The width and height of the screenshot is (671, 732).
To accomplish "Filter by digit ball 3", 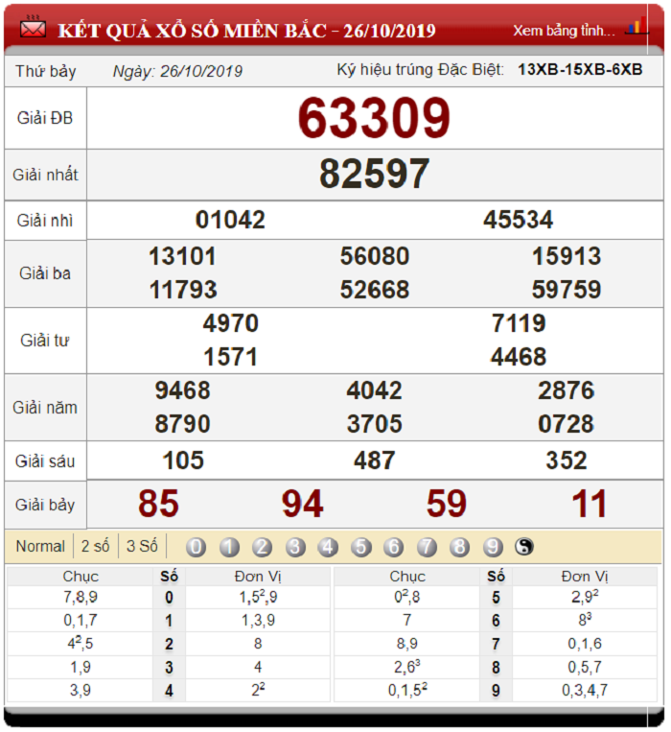I will tap(295, 547).
